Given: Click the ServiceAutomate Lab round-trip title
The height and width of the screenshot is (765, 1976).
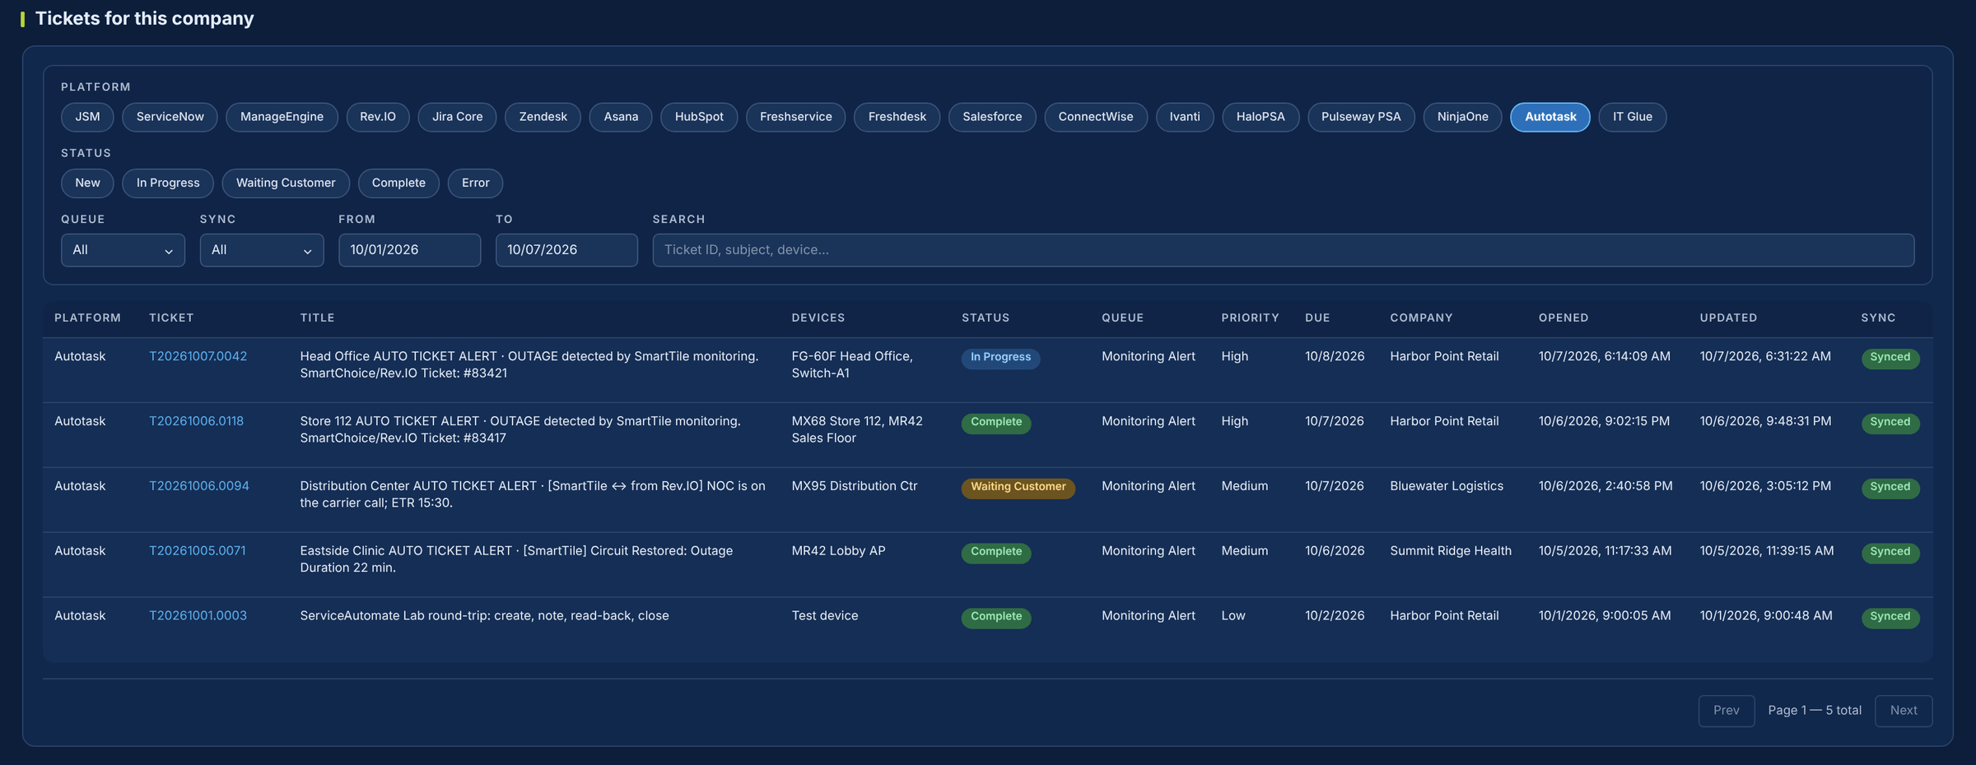Looking at the screenshot, I should click(x=484, y=616).
